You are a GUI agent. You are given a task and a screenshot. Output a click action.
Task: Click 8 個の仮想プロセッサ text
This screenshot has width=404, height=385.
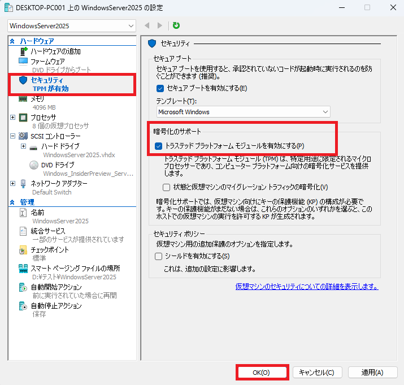click(x=60, y=126)
